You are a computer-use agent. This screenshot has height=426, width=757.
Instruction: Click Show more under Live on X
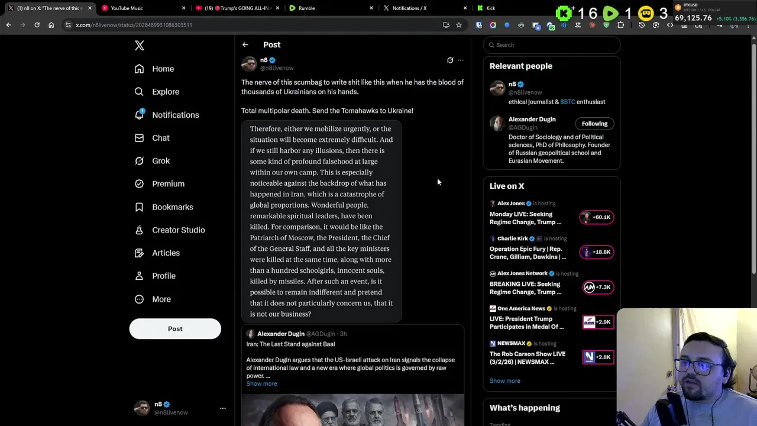coord(504,381)
